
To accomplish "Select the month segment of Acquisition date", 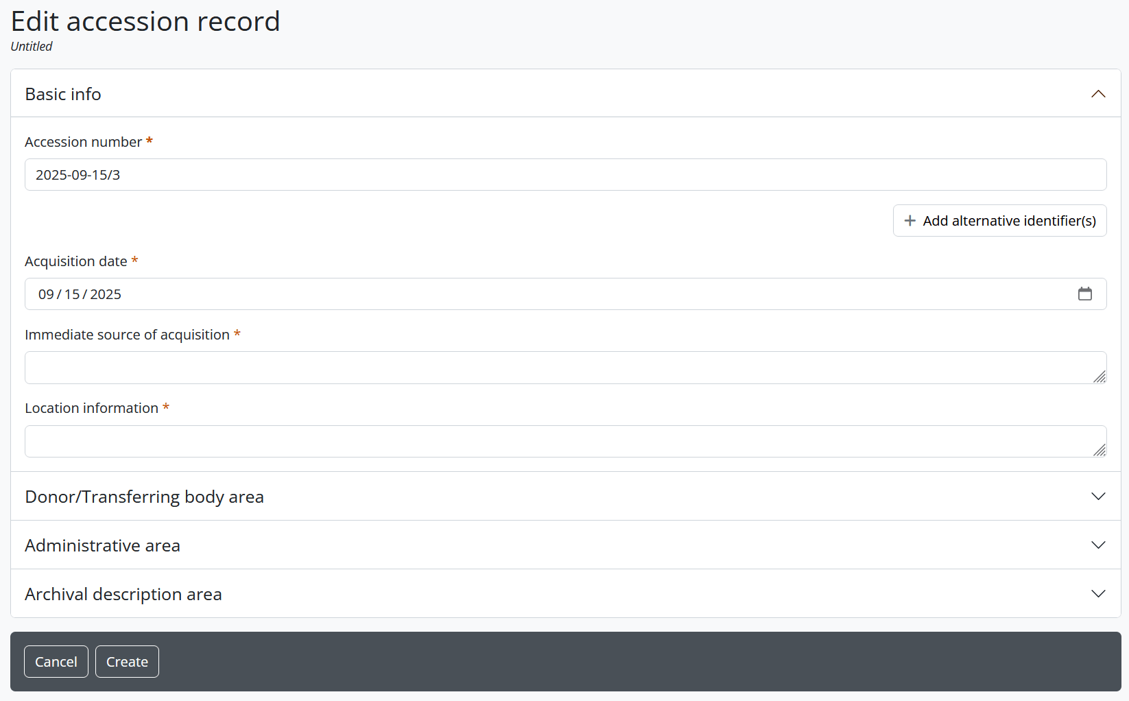I will (46, 294).
